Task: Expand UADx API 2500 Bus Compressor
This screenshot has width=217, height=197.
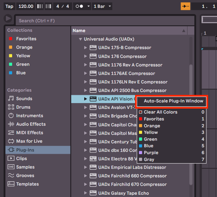Action: pyautogui.click(x=86, y=90)
